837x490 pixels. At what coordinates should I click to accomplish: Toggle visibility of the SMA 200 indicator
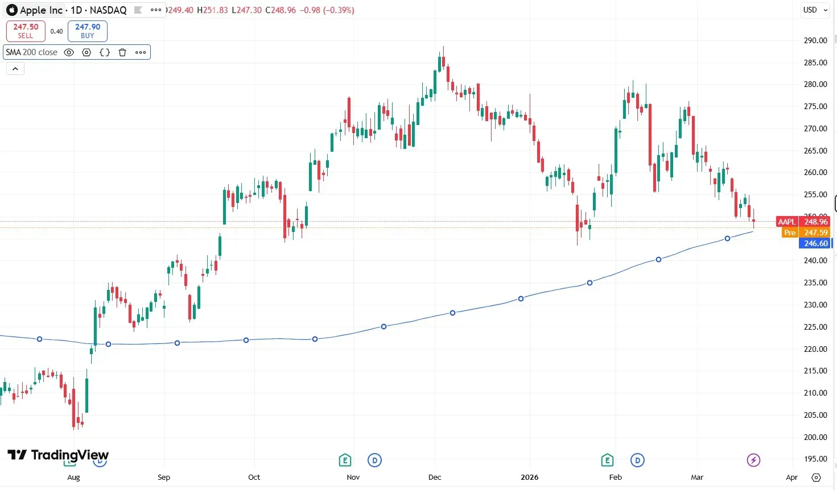(x=68, y=52)
